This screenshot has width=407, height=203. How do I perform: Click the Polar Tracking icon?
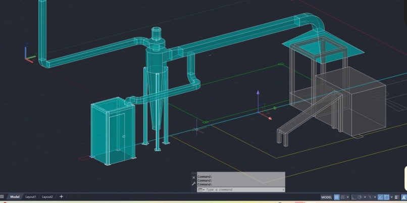pyautogui.click(x=360, y=197)
